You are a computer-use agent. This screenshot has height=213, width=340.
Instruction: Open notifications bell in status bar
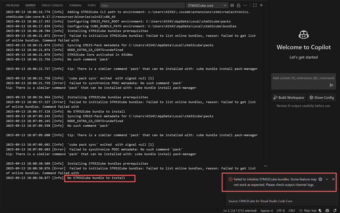pos(335,211)
